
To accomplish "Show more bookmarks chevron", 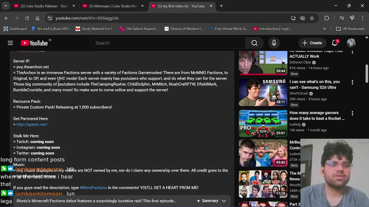I will (x=325, y=29).
